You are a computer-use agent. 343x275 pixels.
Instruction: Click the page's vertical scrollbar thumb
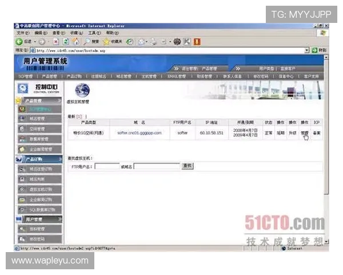[x=326, y=127]
